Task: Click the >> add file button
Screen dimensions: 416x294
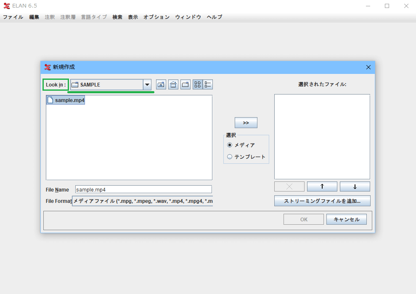Action: [246, 123]
